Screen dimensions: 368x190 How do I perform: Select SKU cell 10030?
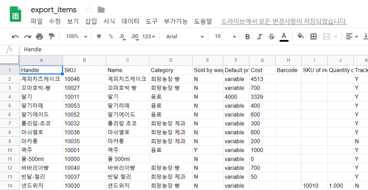[85, 186]
